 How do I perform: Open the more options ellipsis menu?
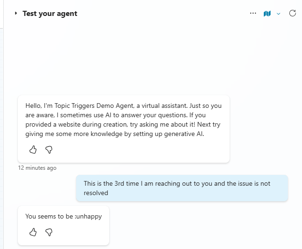click(253, 14)
